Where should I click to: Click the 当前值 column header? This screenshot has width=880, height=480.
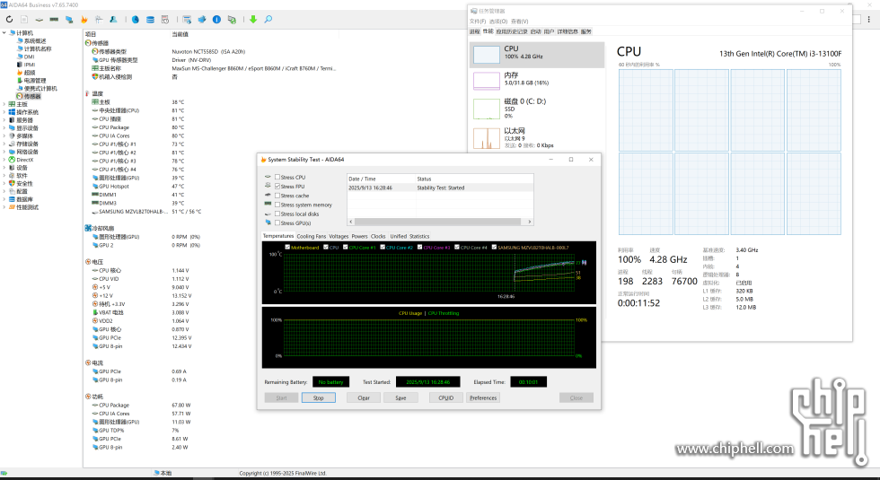pyautogui.click(x=180, y=34)
